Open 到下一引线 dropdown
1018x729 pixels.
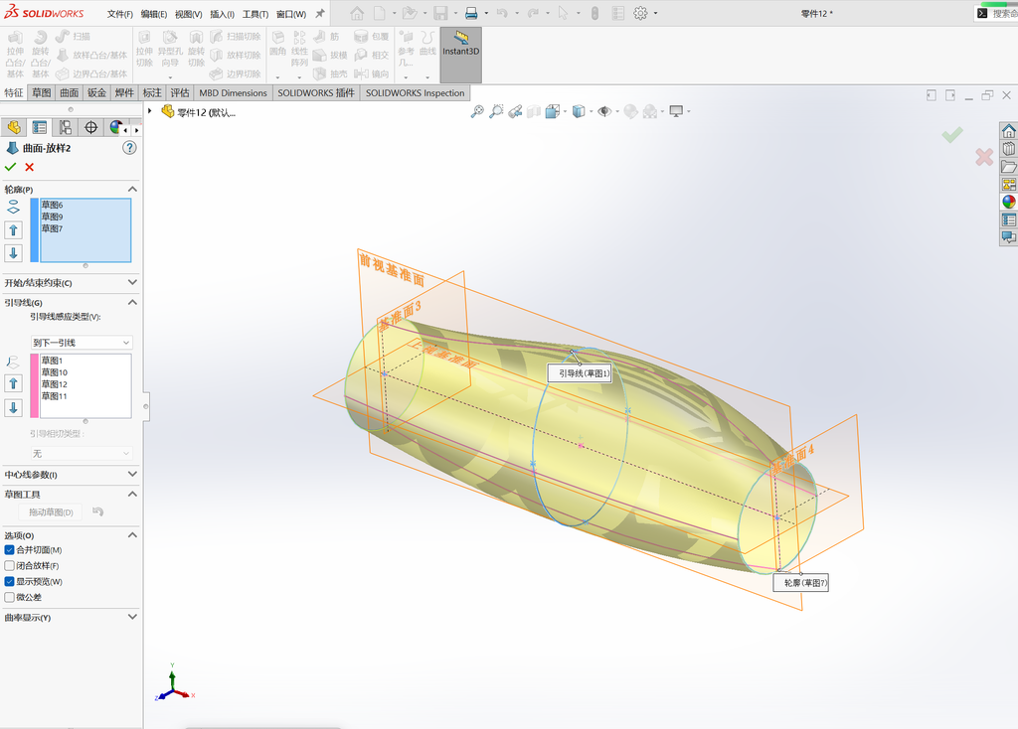82,343
